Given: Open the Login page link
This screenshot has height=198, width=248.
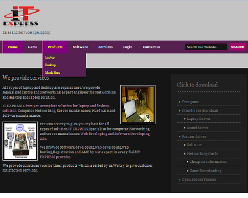Looking at the screenshot, I should point(128,47).
